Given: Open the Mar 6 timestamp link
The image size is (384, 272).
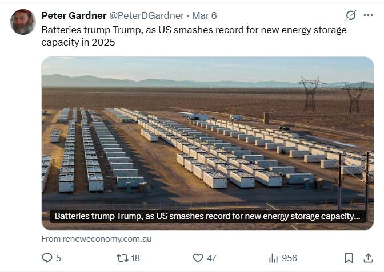Looking at the screenshot, I should point(205,15).
